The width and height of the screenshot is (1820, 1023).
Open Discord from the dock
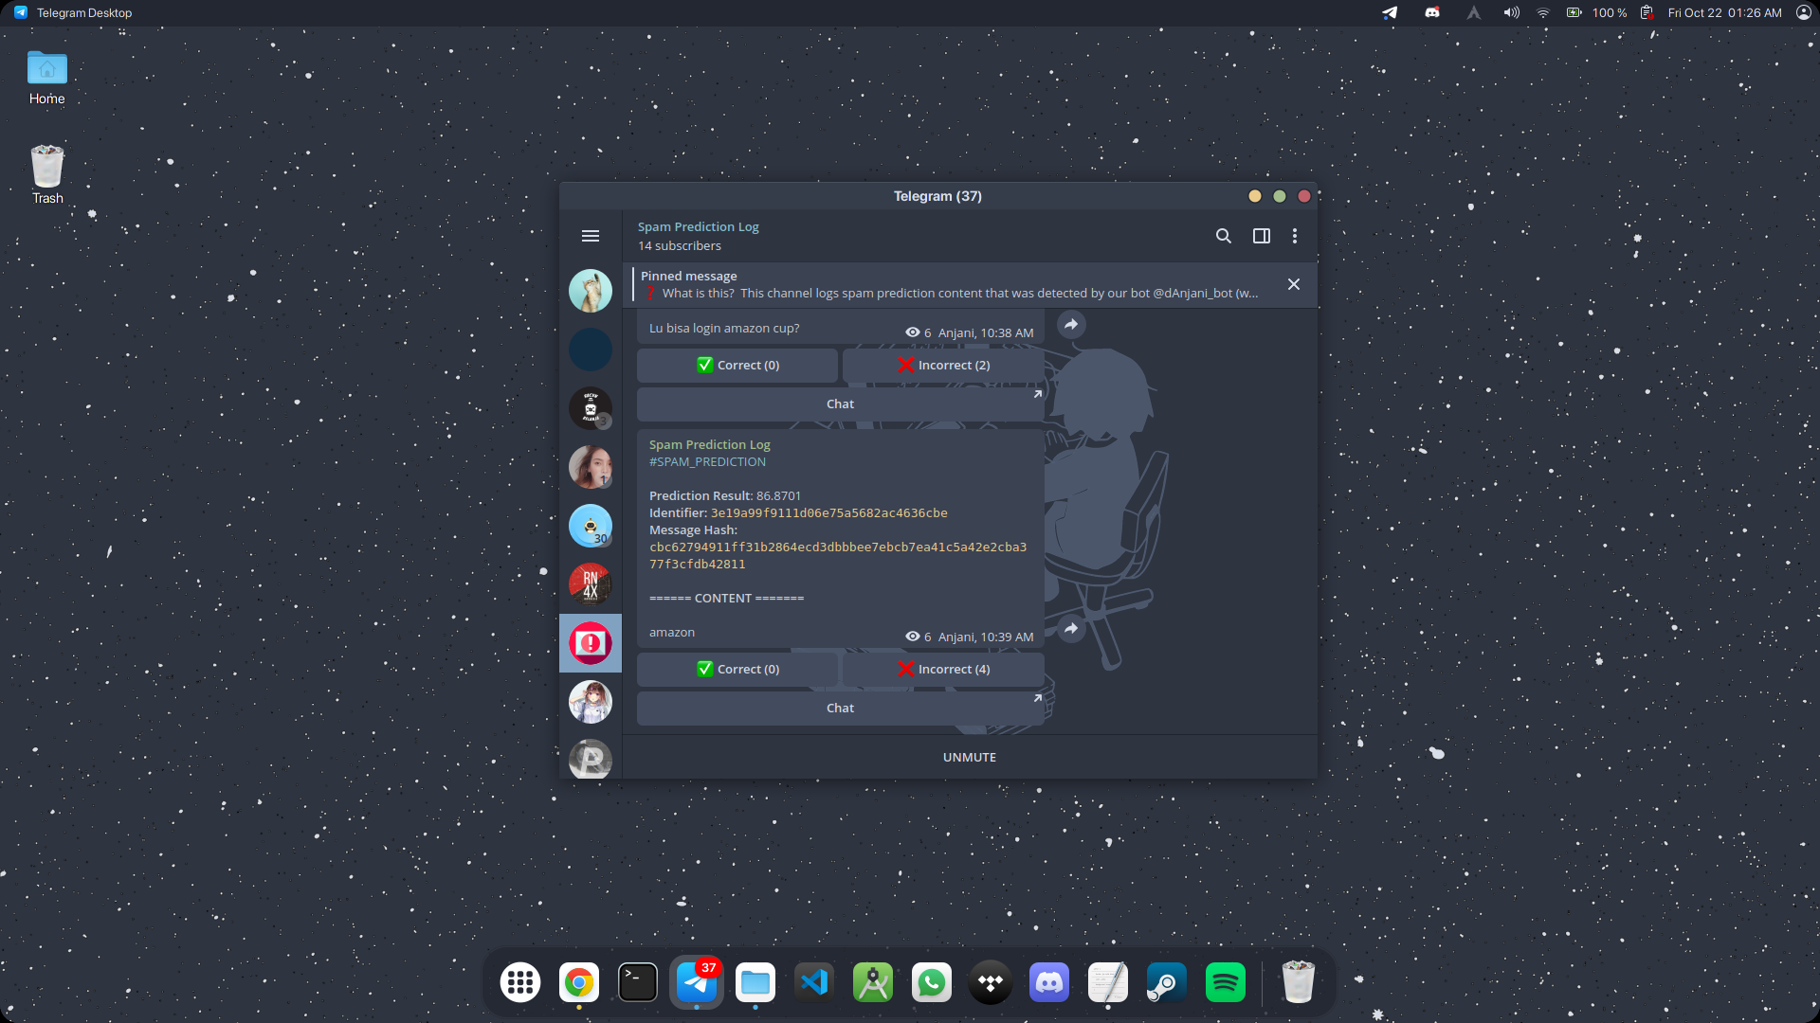point(1048,983)
